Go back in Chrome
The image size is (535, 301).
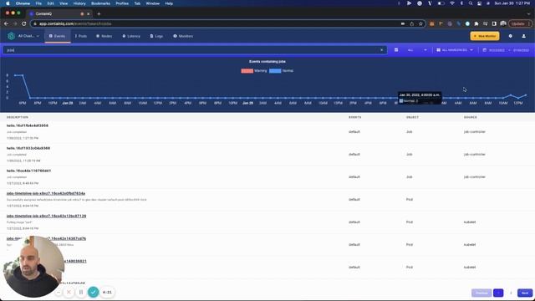pos(6,23)
